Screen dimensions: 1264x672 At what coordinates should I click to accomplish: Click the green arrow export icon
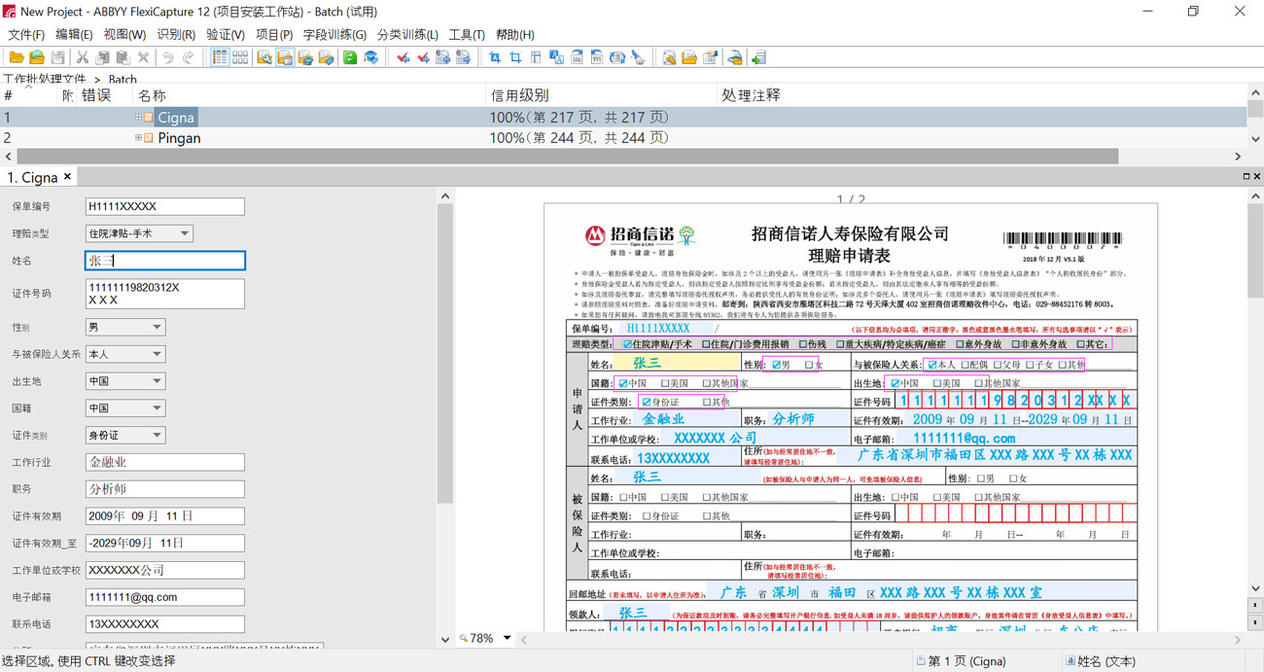(758, 58)
